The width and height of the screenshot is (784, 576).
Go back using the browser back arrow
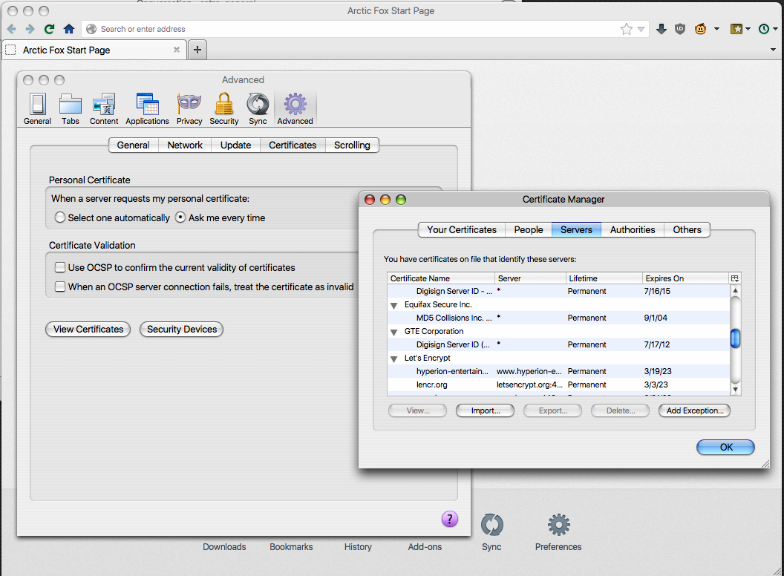[11, 29]
